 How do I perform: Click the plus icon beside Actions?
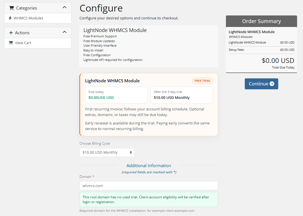pyautogui.click(x=11, y=33)
